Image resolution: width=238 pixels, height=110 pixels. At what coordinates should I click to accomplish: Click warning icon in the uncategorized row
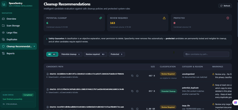[213, 74]
